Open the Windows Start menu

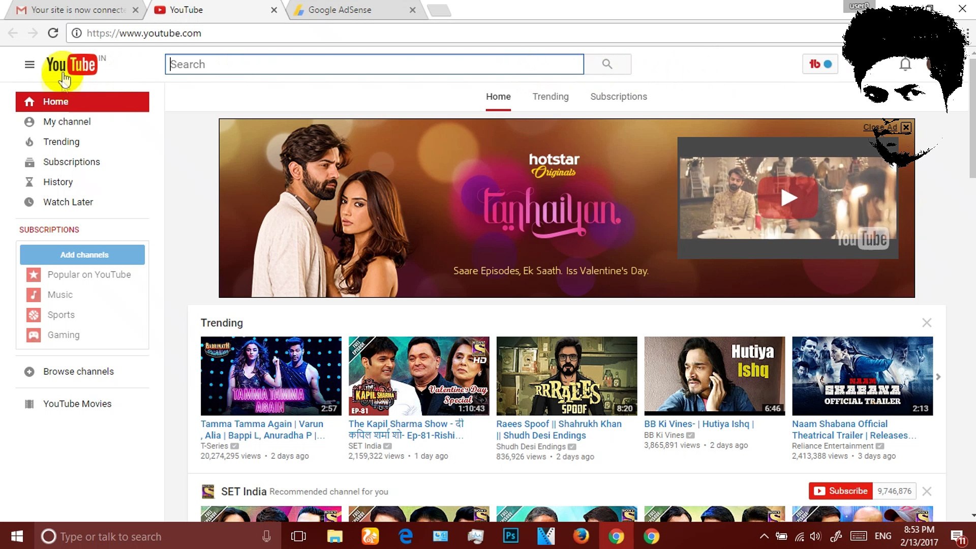tap(17, 536)
